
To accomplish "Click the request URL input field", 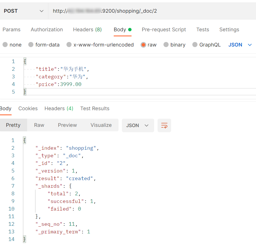I will click(x=153, y=11).
